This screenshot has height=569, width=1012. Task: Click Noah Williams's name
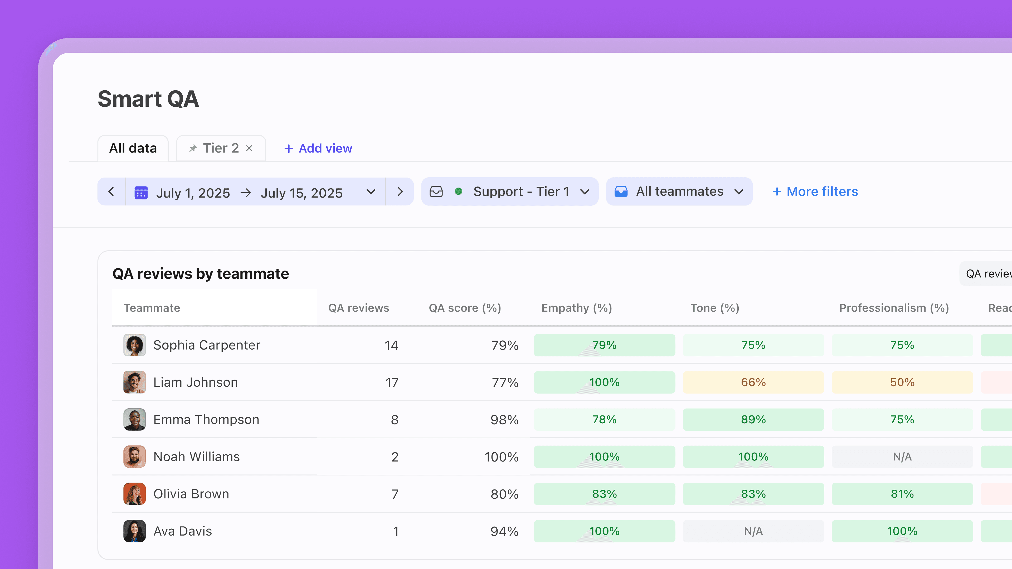tap(196, 457)
